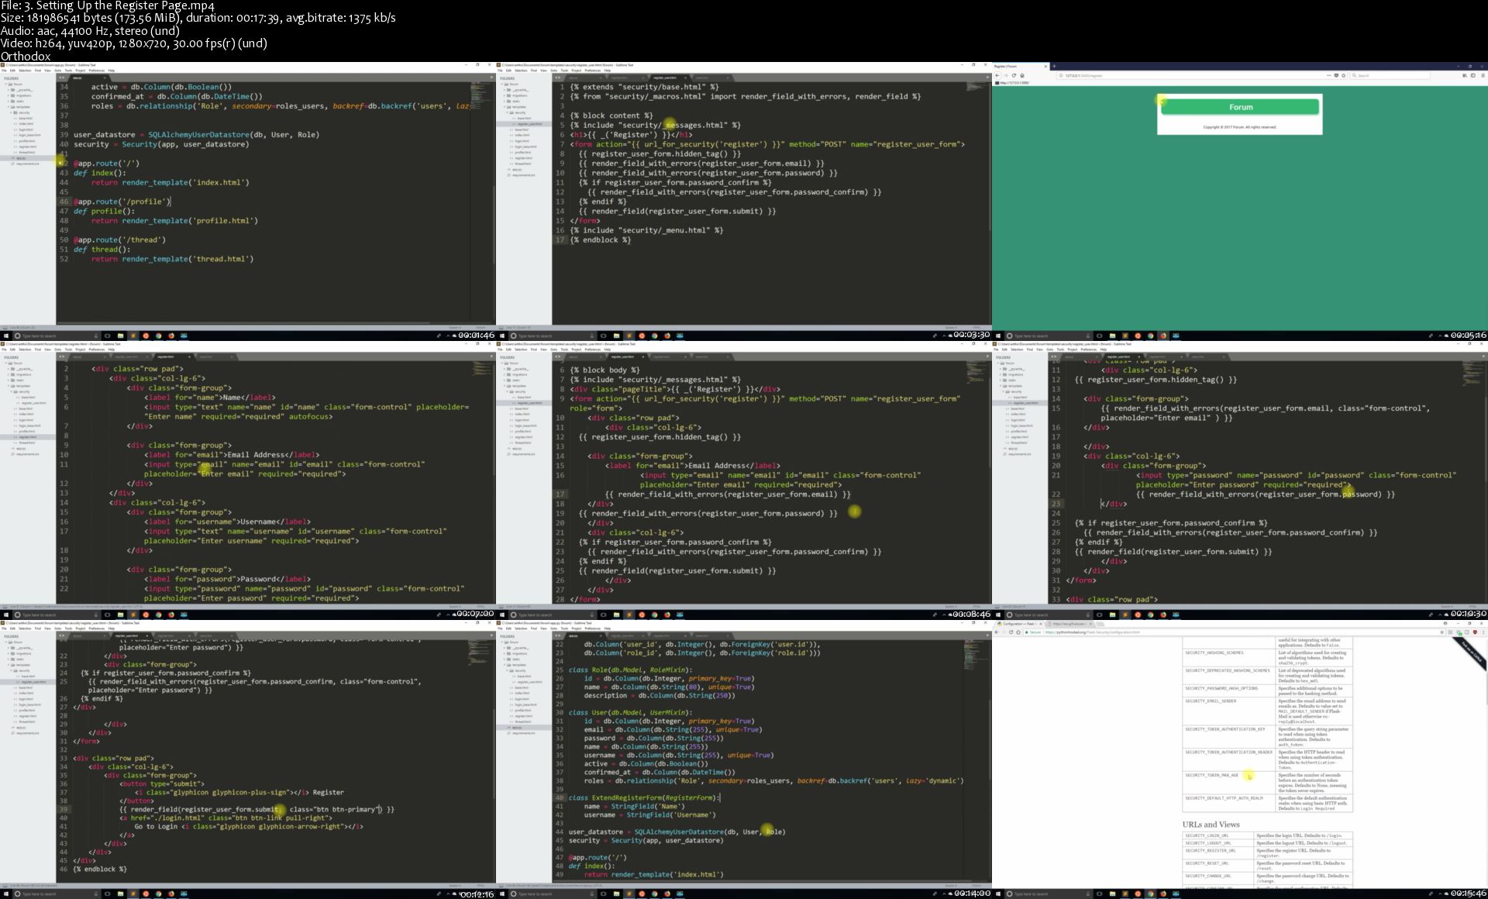Viewport: 1488px width, 899px height.
Task: Open Firefox page actions three-dot menu
Action: click(x=1329, y=75)
